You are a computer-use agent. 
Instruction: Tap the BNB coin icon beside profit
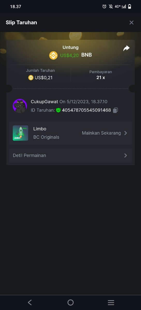coord(54,55)
